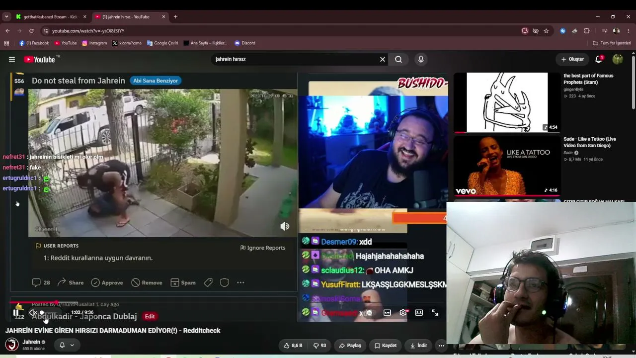Viewport: 636px width, 358px height.
Task: Go forward in browser history
Action: click(19, 31)
